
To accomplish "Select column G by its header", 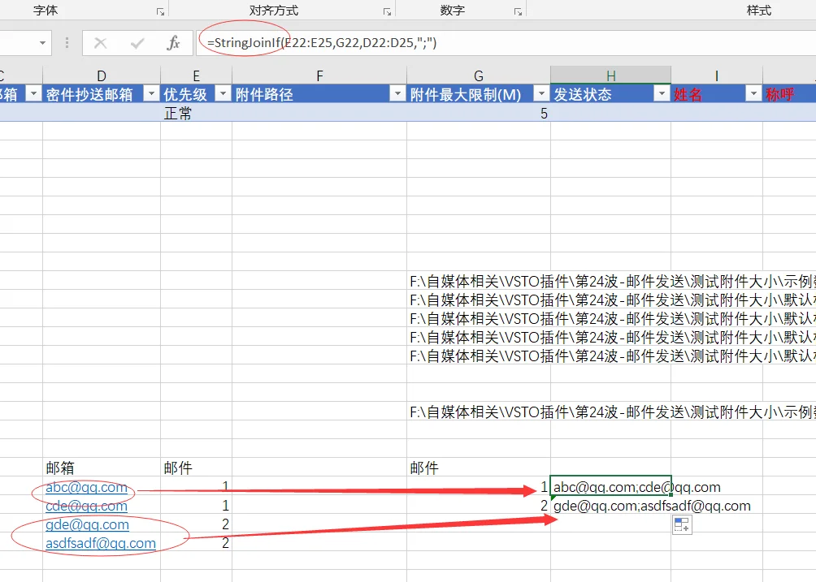I will [478, 75].
